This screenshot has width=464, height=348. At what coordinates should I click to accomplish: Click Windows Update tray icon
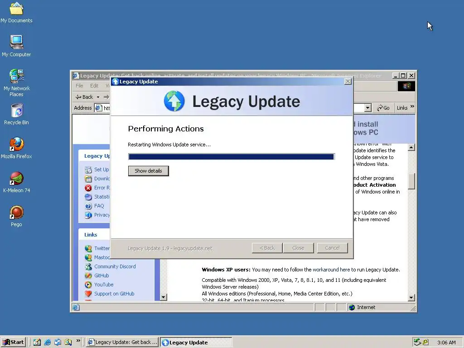pos(425,342)
